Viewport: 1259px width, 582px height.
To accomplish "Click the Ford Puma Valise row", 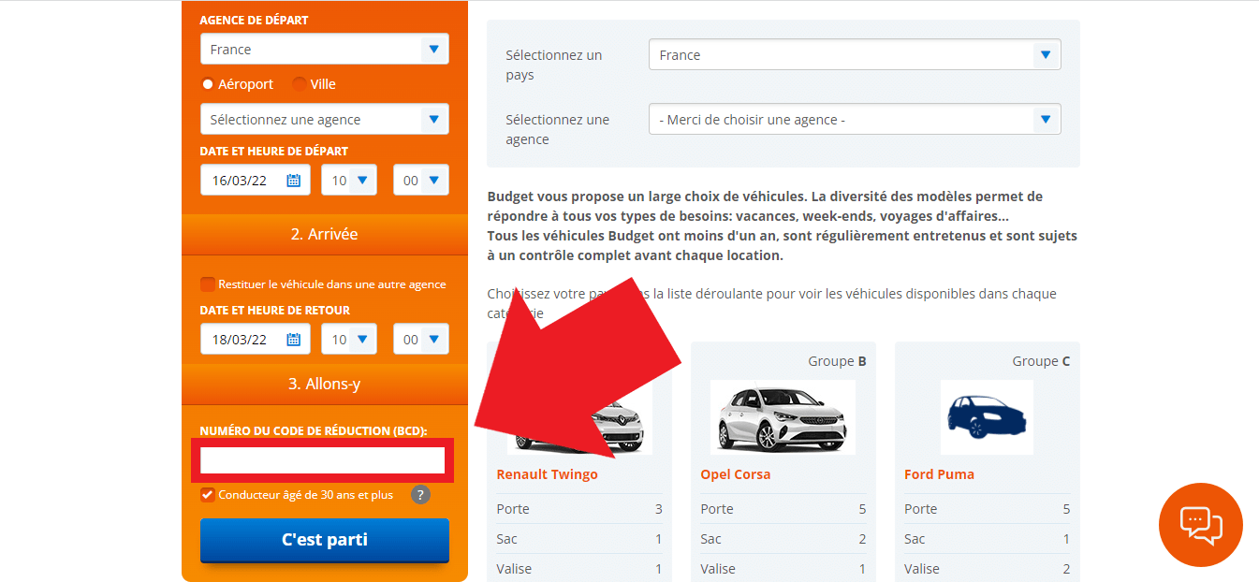I will [x=987, y=569].
